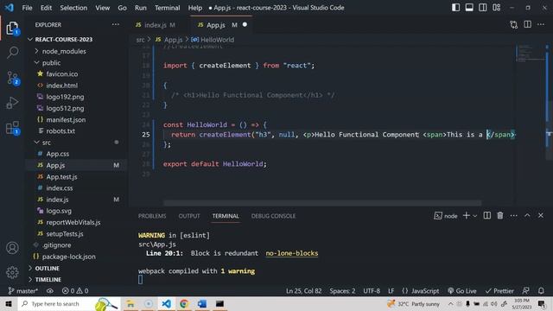
Task: Add a new terminal with plus icon
Action: pyautogui.click(x=466, y=215)
